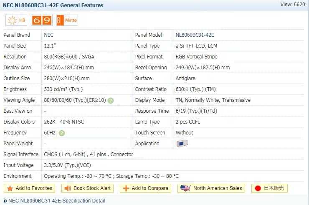Click the red circle icon for Japan sales
Screen dimensions: 309x205
[x=258, y=188]
